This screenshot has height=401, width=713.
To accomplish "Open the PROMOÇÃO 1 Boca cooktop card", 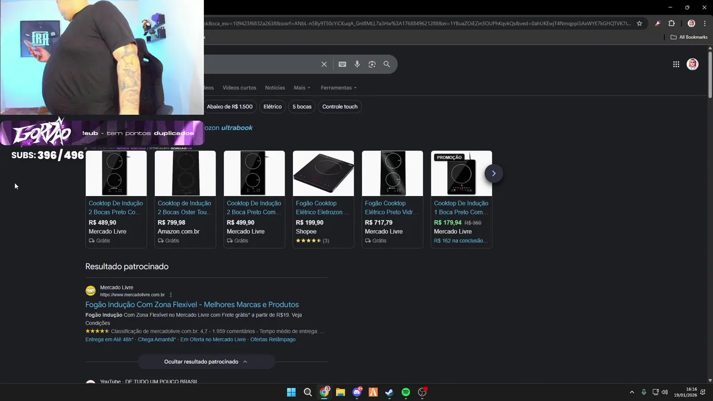I will [x=461, y=199].
